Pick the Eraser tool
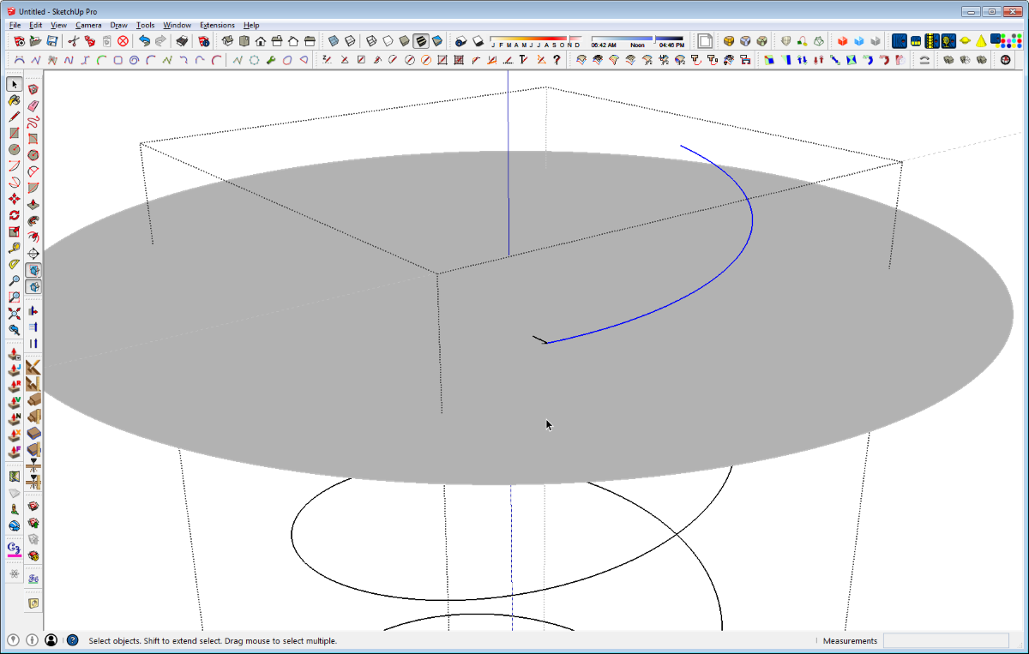 coord(33,106)
